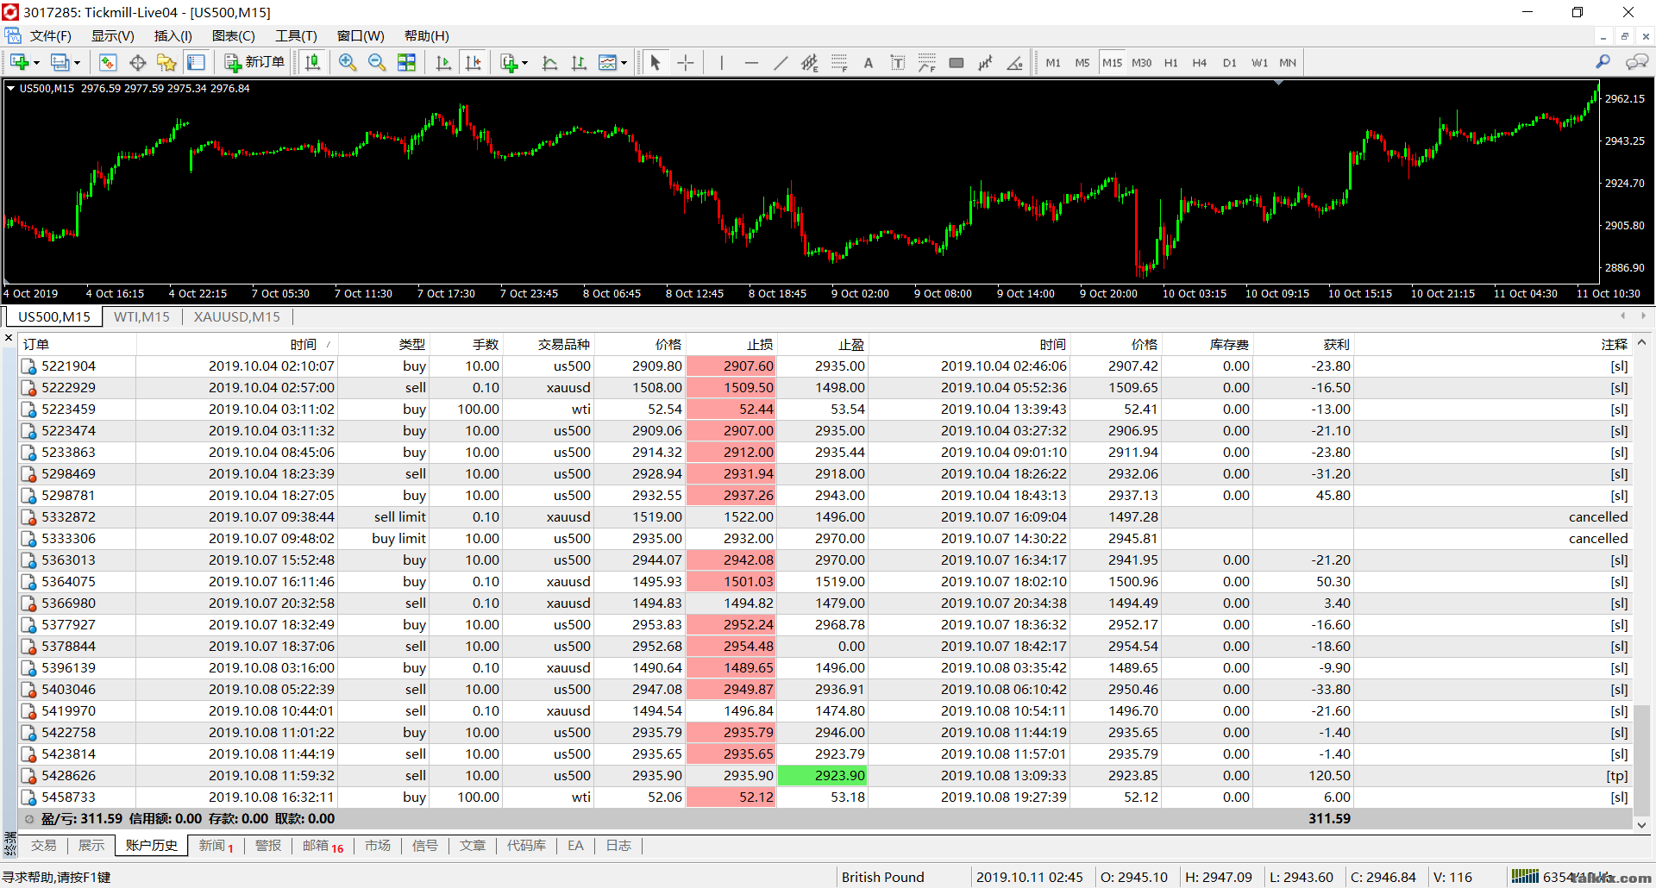Zoom in on the chart
The height and width of the screenshot is (888, 1656).
pyautogui.click(x=348, y=62)
